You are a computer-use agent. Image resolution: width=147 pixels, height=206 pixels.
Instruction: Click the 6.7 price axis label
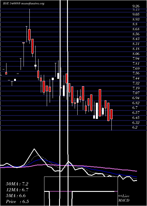click(x=135, y=108)
